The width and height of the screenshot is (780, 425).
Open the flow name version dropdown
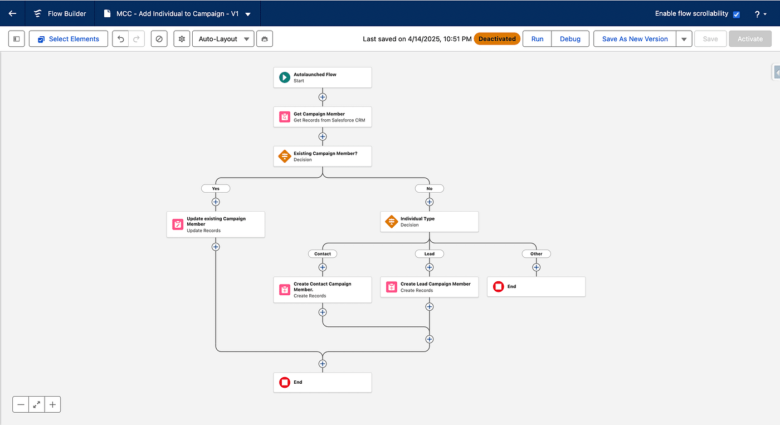[x=248, y=14]
